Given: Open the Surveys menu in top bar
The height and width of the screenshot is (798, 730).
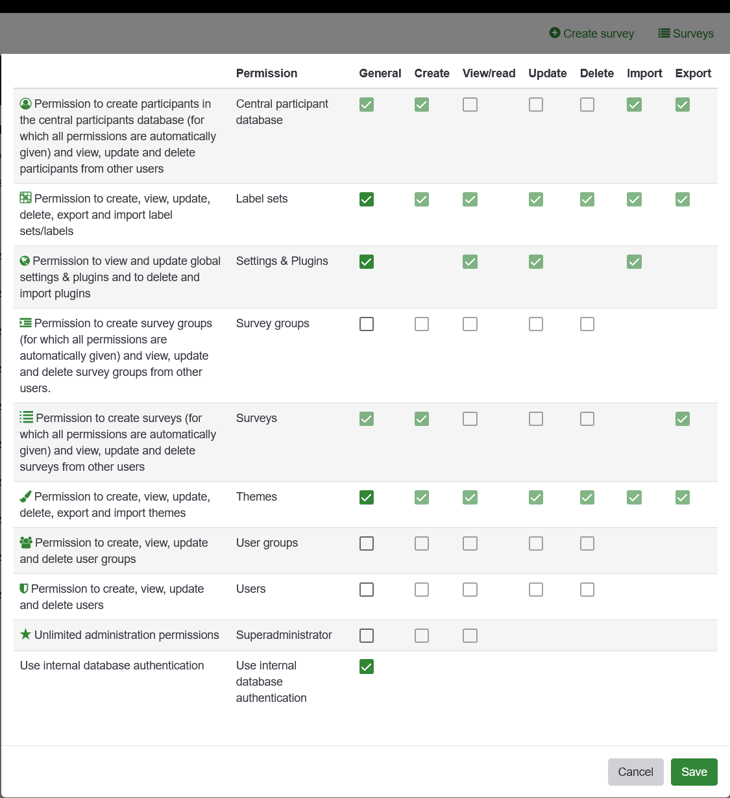Looking at the screenshot, I should 686,34.
